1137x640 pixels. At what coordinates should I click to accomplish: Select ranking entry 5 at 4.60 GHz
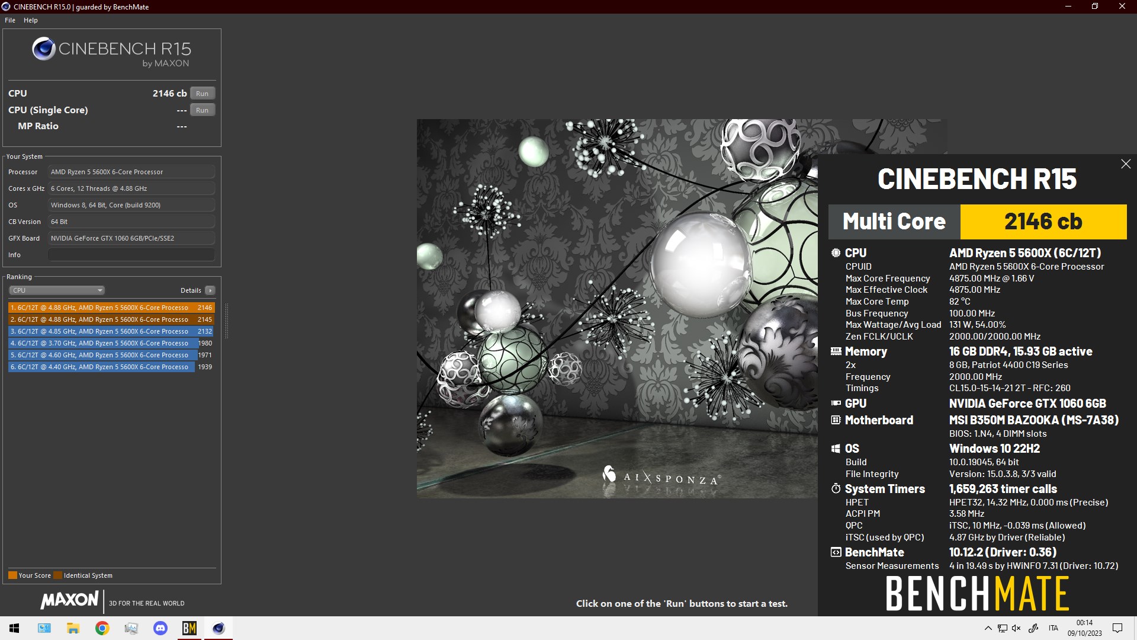click(111, 355)
